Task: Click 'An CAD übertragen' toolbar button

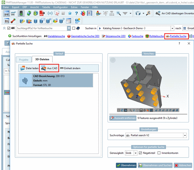Action: [175, 13]
